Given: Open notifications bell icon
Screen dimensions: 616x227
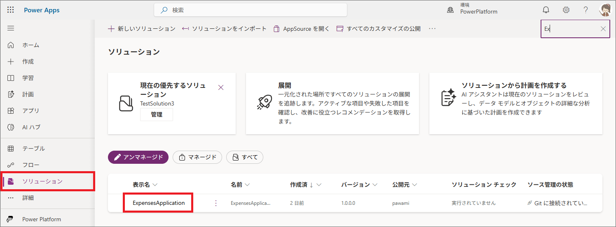Looking at the screenshot, I should [546, 10].
